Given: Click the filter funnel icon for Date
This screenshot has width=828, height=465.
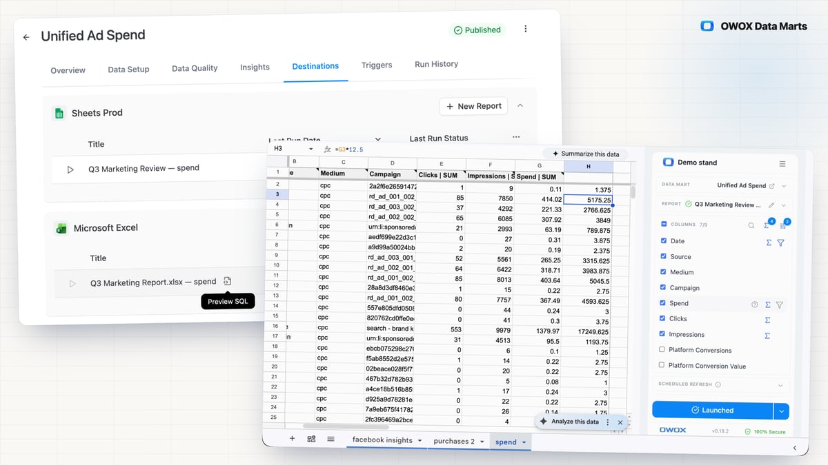Looking at the screenshot, I should (780, 242).
